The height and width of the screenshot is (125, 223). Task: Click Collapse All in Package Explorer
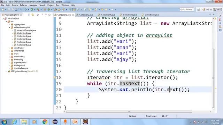click(29, 15)
